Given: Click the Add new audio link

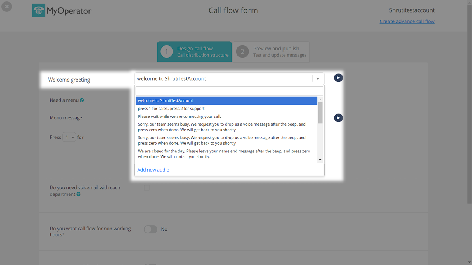Looking at the screenshot, I should point(153,170).
